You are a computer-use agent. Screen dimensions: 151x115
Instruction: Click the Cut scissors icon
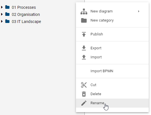point(84,85)
